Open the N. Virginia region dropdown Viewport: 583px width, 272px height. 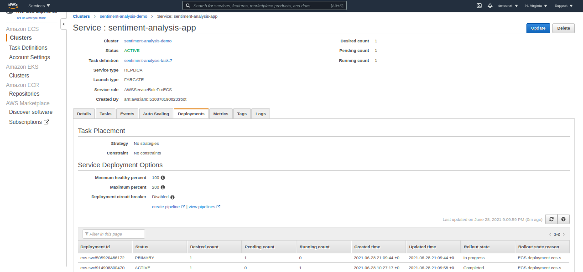click(x=536, y=5)
